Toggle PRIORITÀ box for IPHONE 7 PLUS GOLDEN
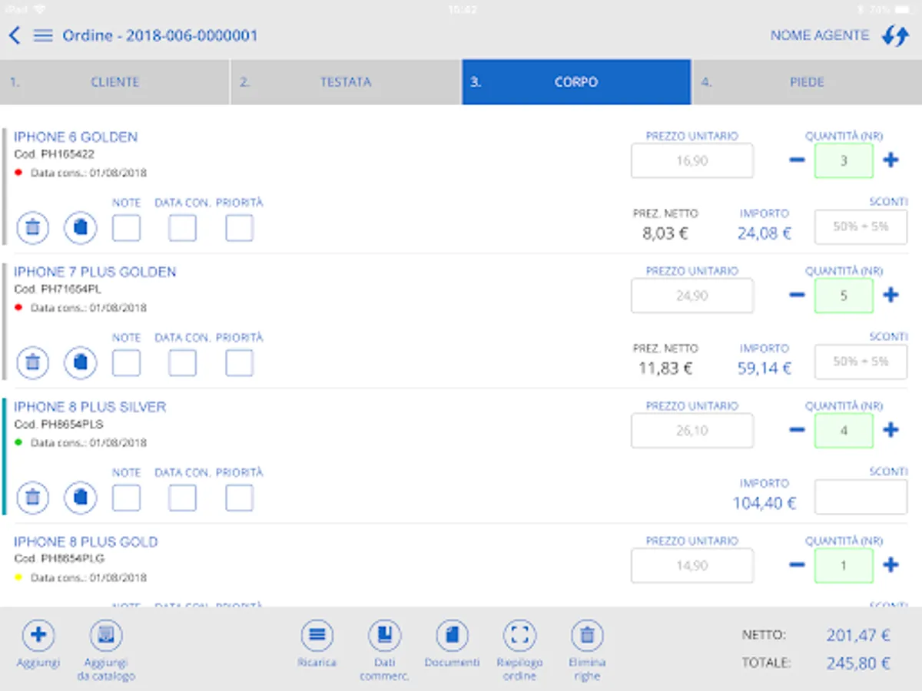 point(239,362)
